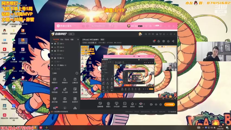
Task: Toggle visibility of the 摄像头 12 layer
Action: 52,65
